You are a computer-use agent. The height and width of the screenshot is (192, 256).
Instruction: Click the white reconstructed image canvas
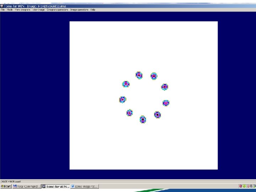[x=144, y=95]
